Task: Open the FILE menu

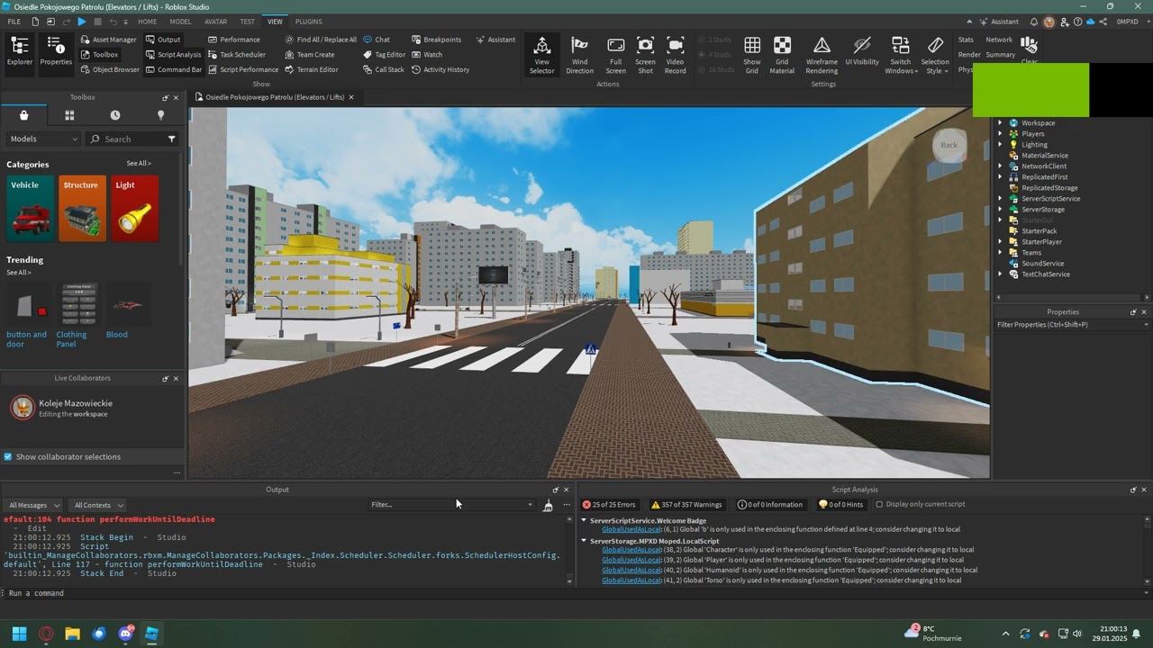Action: point(14,22)
